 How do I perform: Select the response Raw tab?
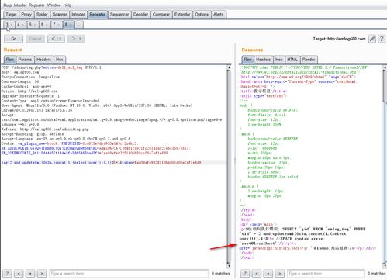247,60
